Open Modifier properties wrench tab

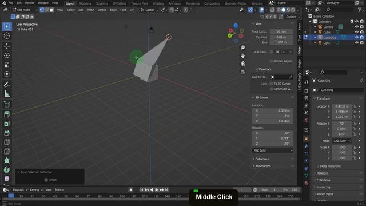tap(307, 146)
